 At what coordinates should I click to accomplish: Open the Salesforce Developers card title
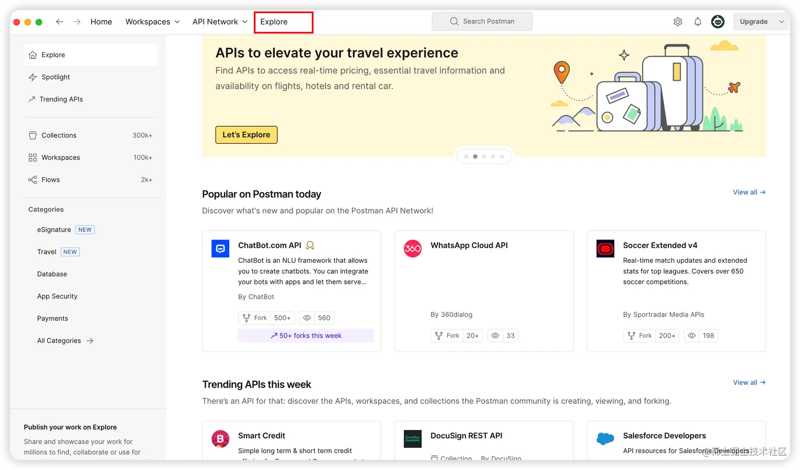tap(665, 436)
